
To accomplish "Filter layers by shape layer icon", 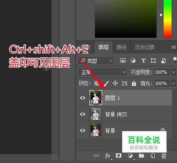I will point(153,61).
